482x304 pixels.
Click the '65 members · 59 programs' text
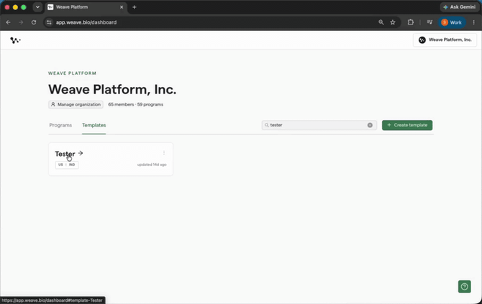point(135,104)
